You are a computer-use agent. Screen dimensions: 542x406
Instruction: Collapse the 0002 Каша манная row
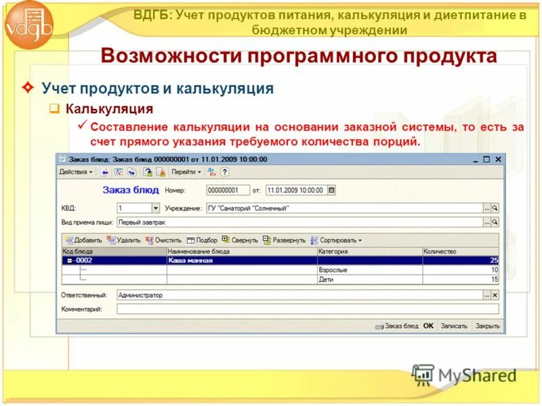tap(70, 262)
